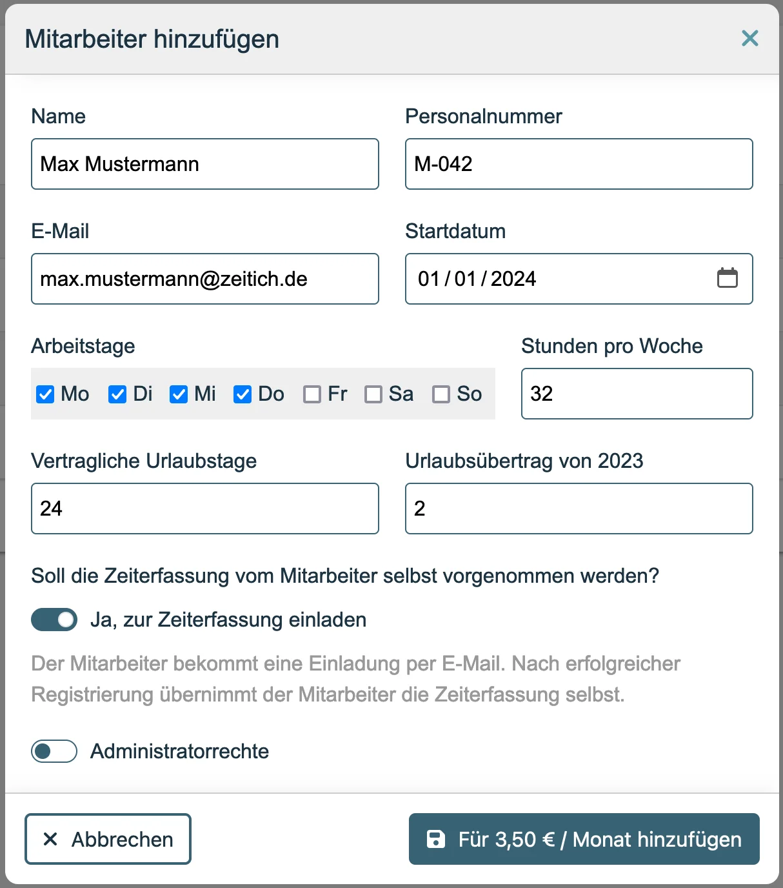Click the Startdatum date field
The width and height of the screenshot is (783, 888).
pos(579,279)
